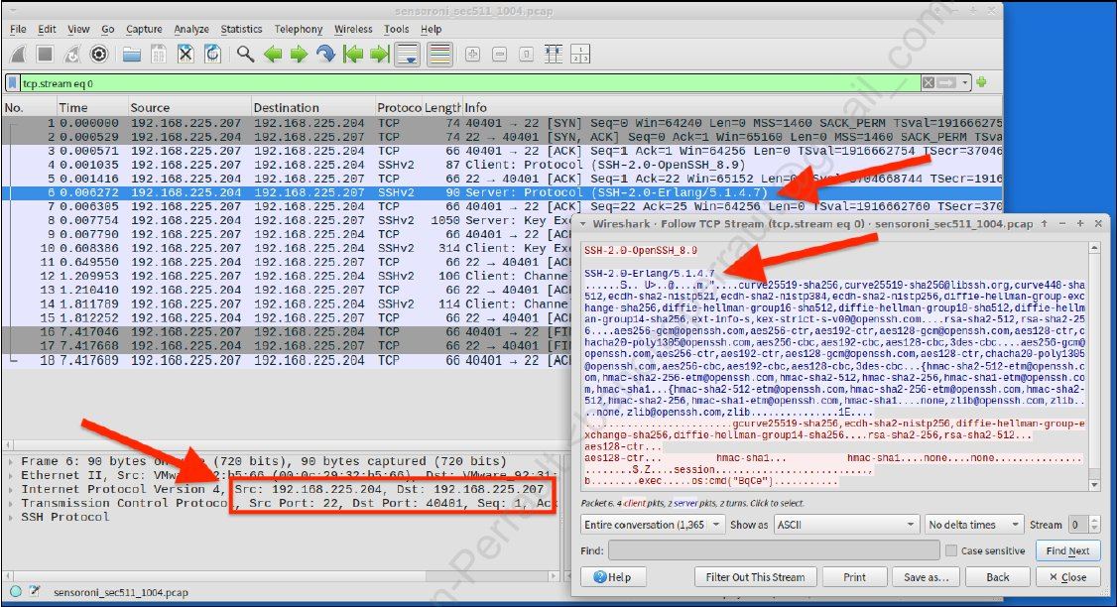Open the Entire conversation dropdown
This screenshot has height=607, width=1117.
click(653, 525)
